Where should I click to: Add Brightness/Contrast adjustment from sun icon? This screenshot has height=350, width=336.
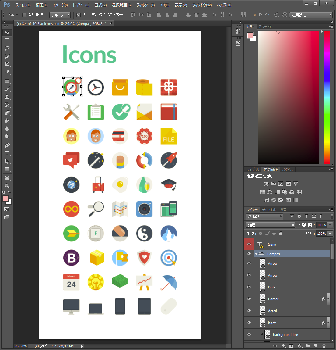266,184
